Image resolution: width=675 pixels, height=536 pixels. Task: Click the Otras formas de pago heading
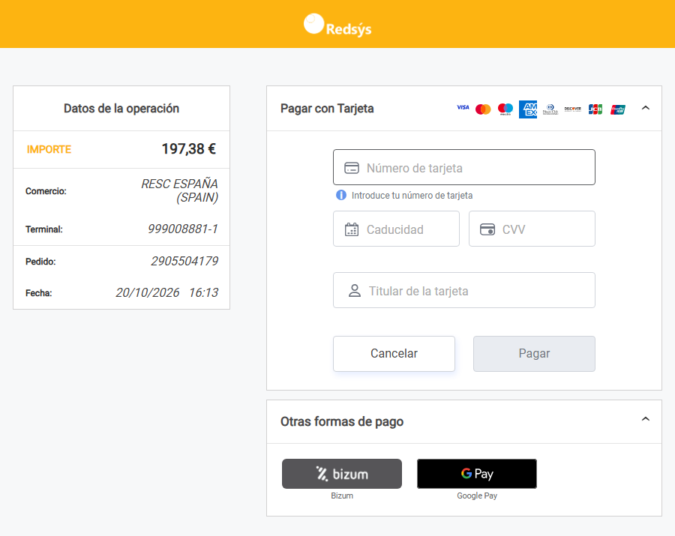click(342, 421)
